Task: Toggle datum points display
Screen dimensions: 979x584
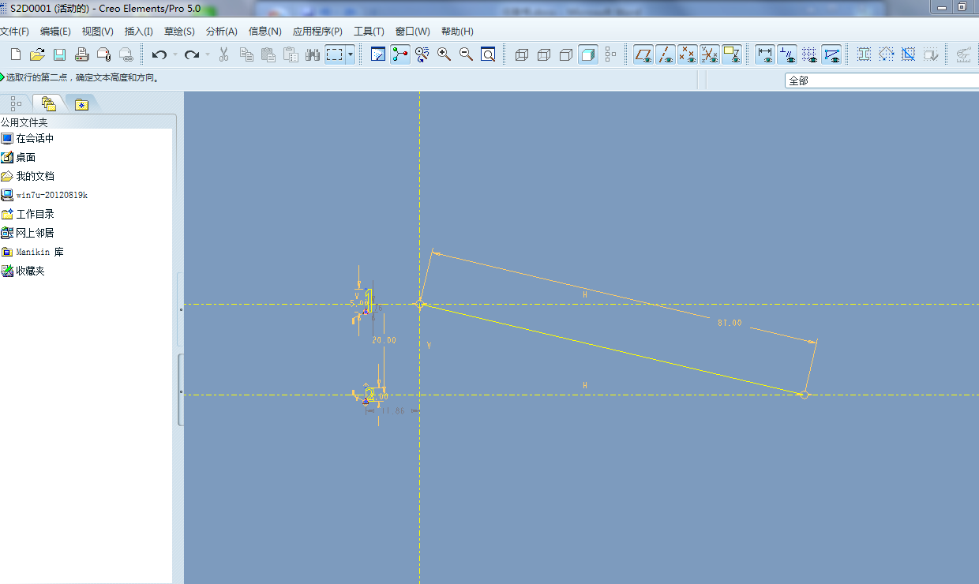Action: coord(688,54)
